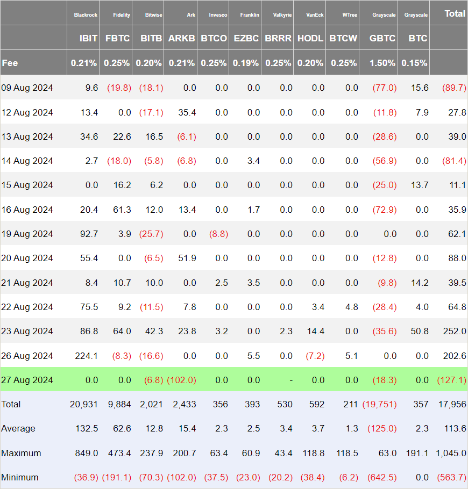Click the EZBC ticker header

click(x=246, y=38)
